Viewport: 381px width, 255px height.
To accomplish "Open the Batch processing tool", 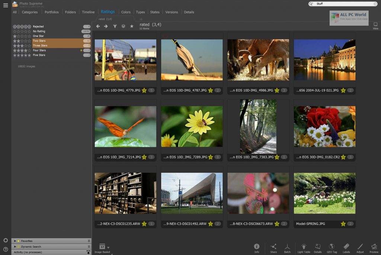I will pos(288,247).
